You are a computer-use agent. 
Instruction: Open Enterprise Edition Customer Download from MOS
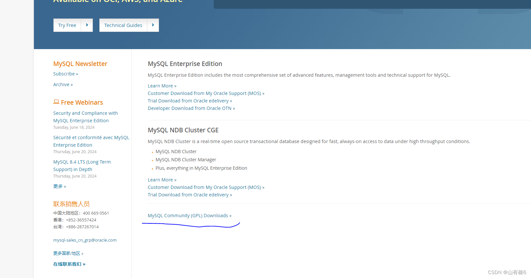(x=206, y=93)
